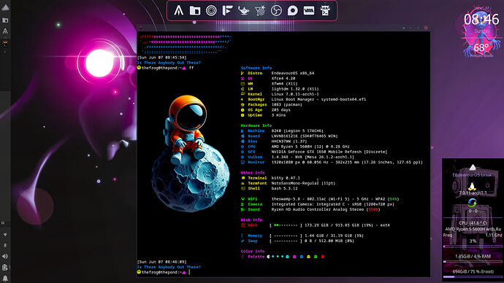Image resolution: width=504 pixels, height=283 pixels.
Task: Open the applications menu triangle in the left panel
Action: 5,8
